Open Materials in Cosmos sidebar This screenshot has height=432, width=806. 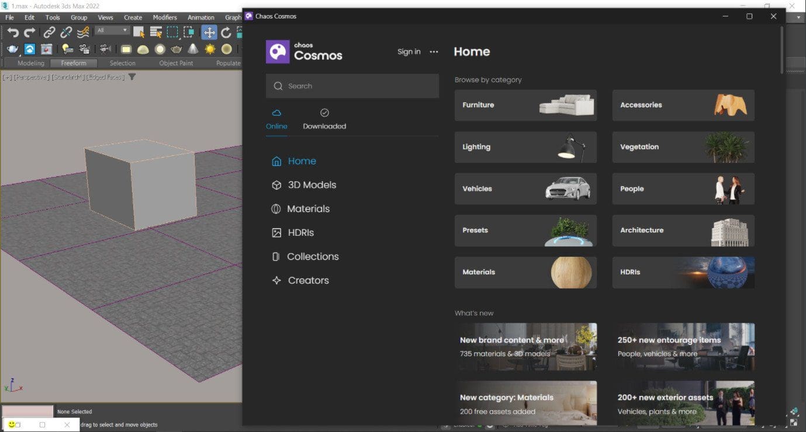[300, 209]
